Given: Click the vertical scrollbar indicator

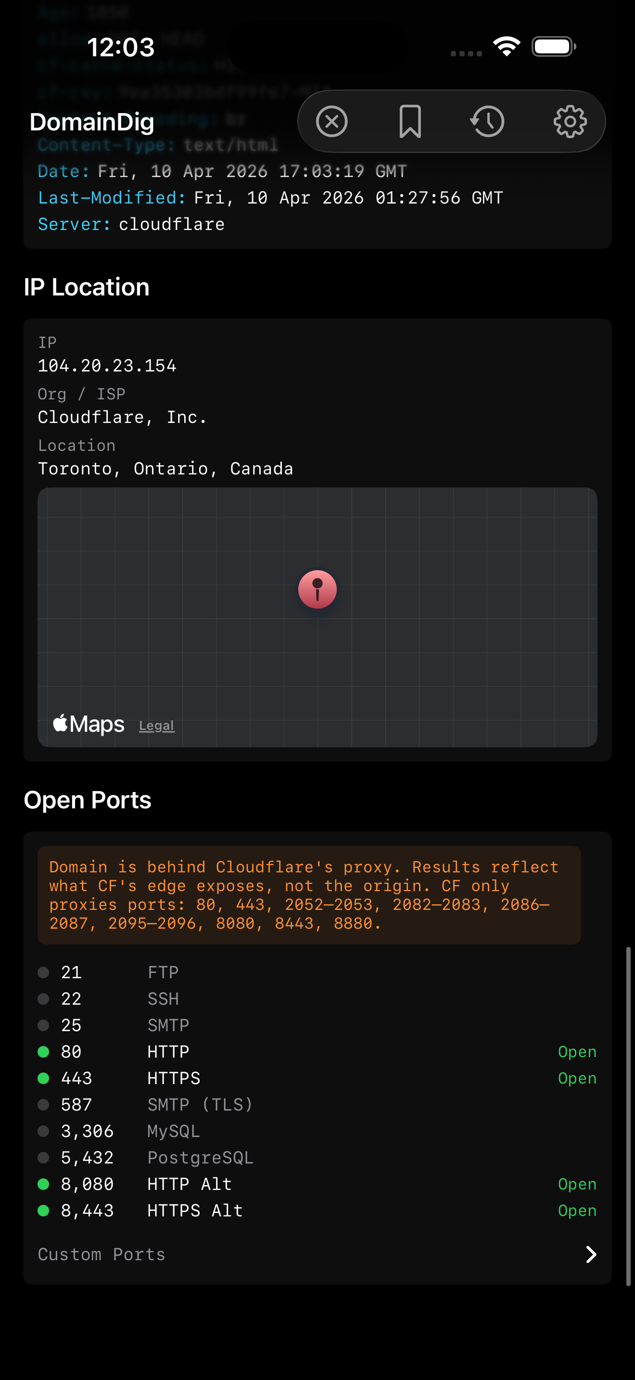Looking at the screenshot, I should click(628, 1116).
